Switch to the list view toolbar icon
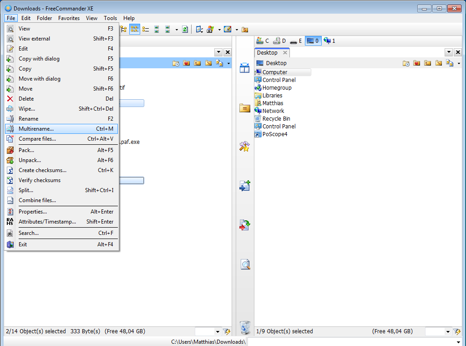 tap(146, 30)
